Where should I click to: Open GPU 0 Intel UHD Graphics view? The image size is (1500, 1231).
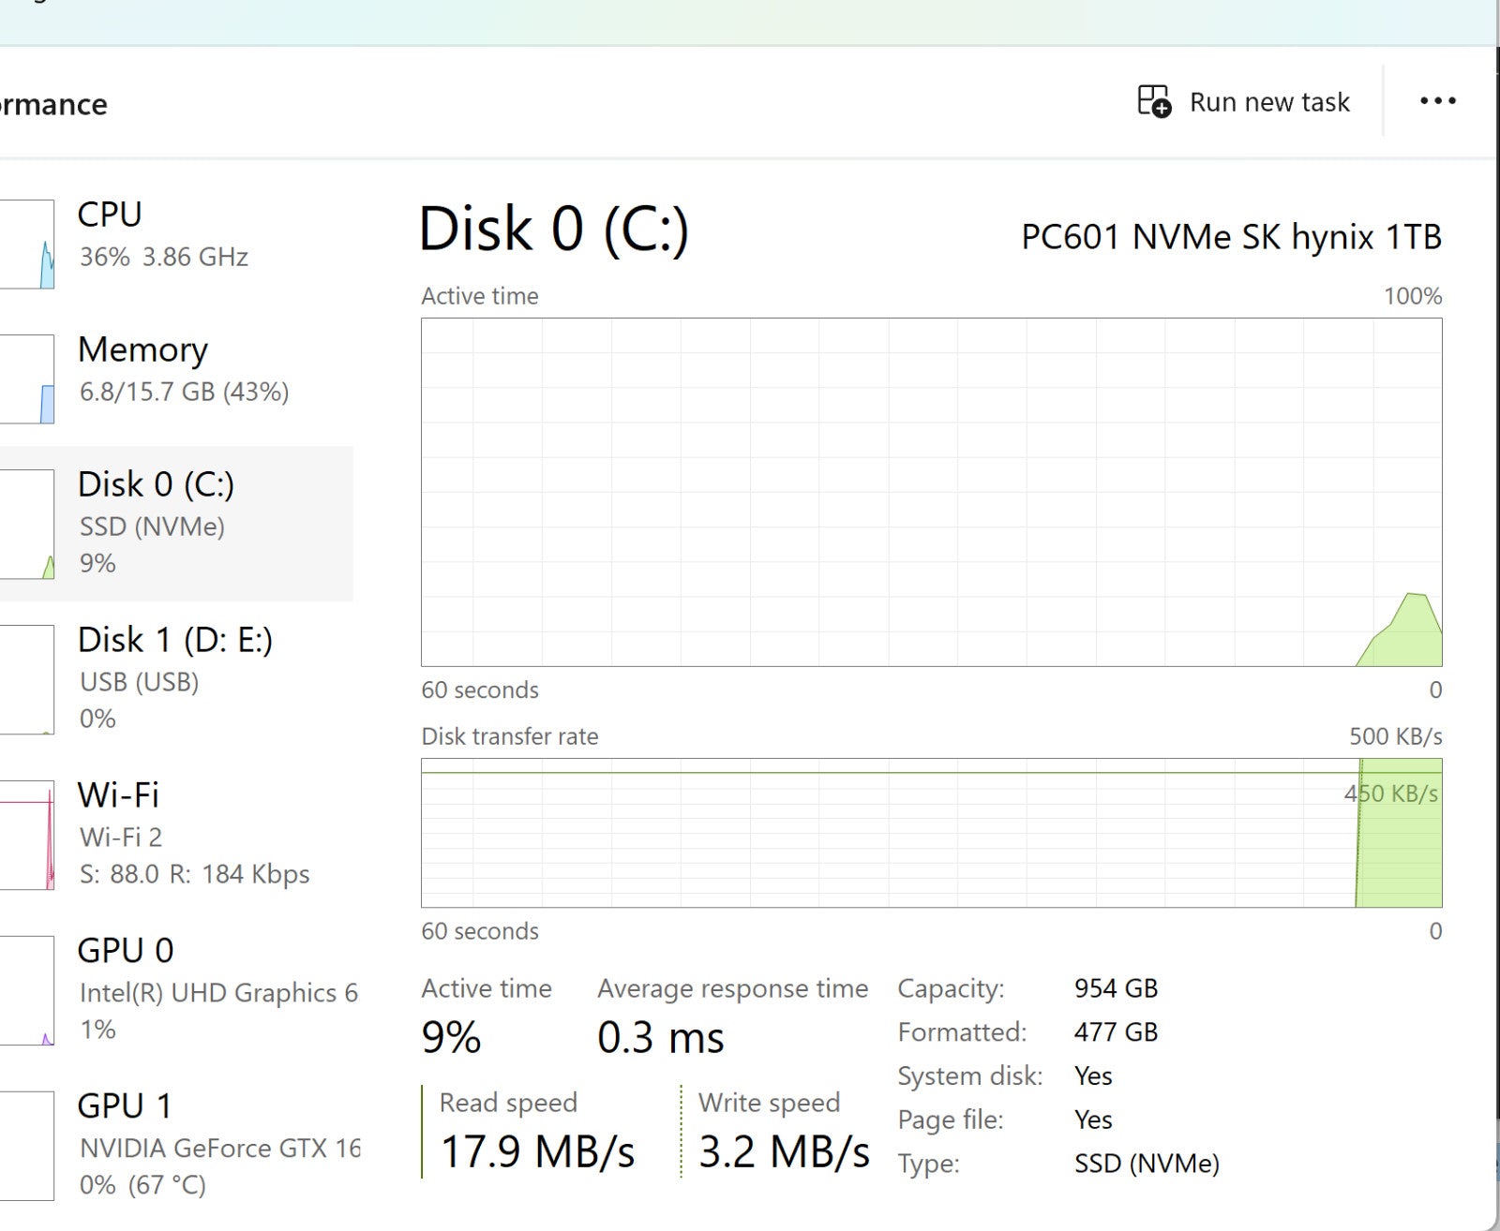(x=217, y=988)
